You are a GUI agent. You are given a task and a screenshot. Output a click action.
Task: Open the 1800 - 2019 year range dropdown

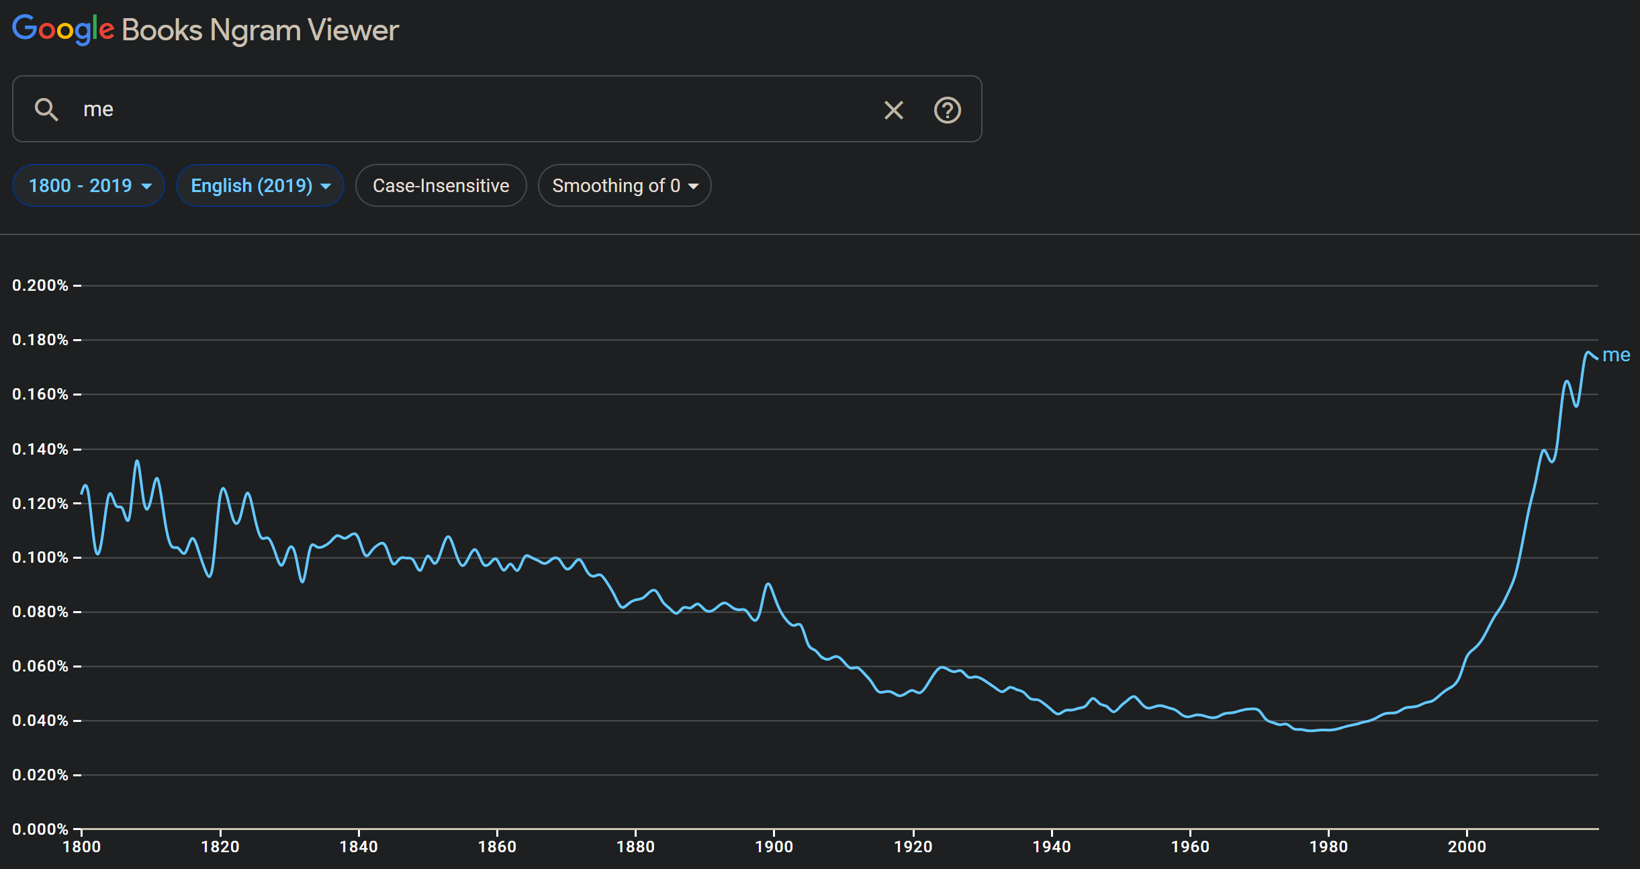(x=89, y=185)
